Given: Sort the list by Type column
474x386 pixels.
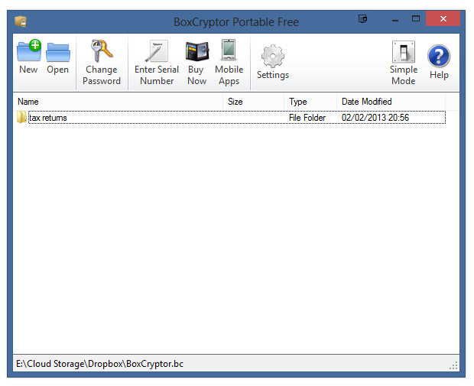Looking at the screenshot, I should pos(310,102).
